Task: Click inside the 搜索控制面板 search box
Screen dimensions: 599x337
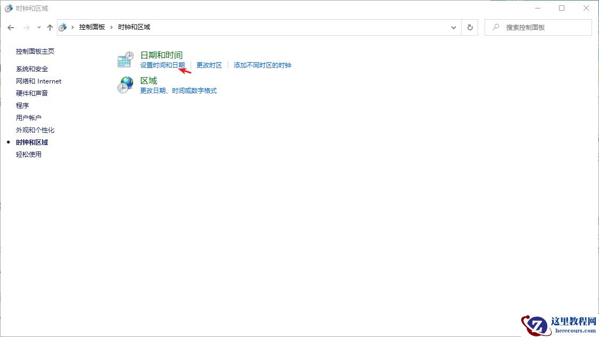Action: point(538,27)
